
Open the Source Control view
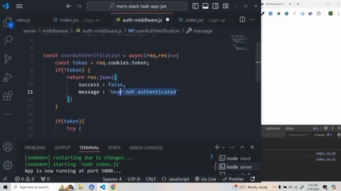pos(8,59)
